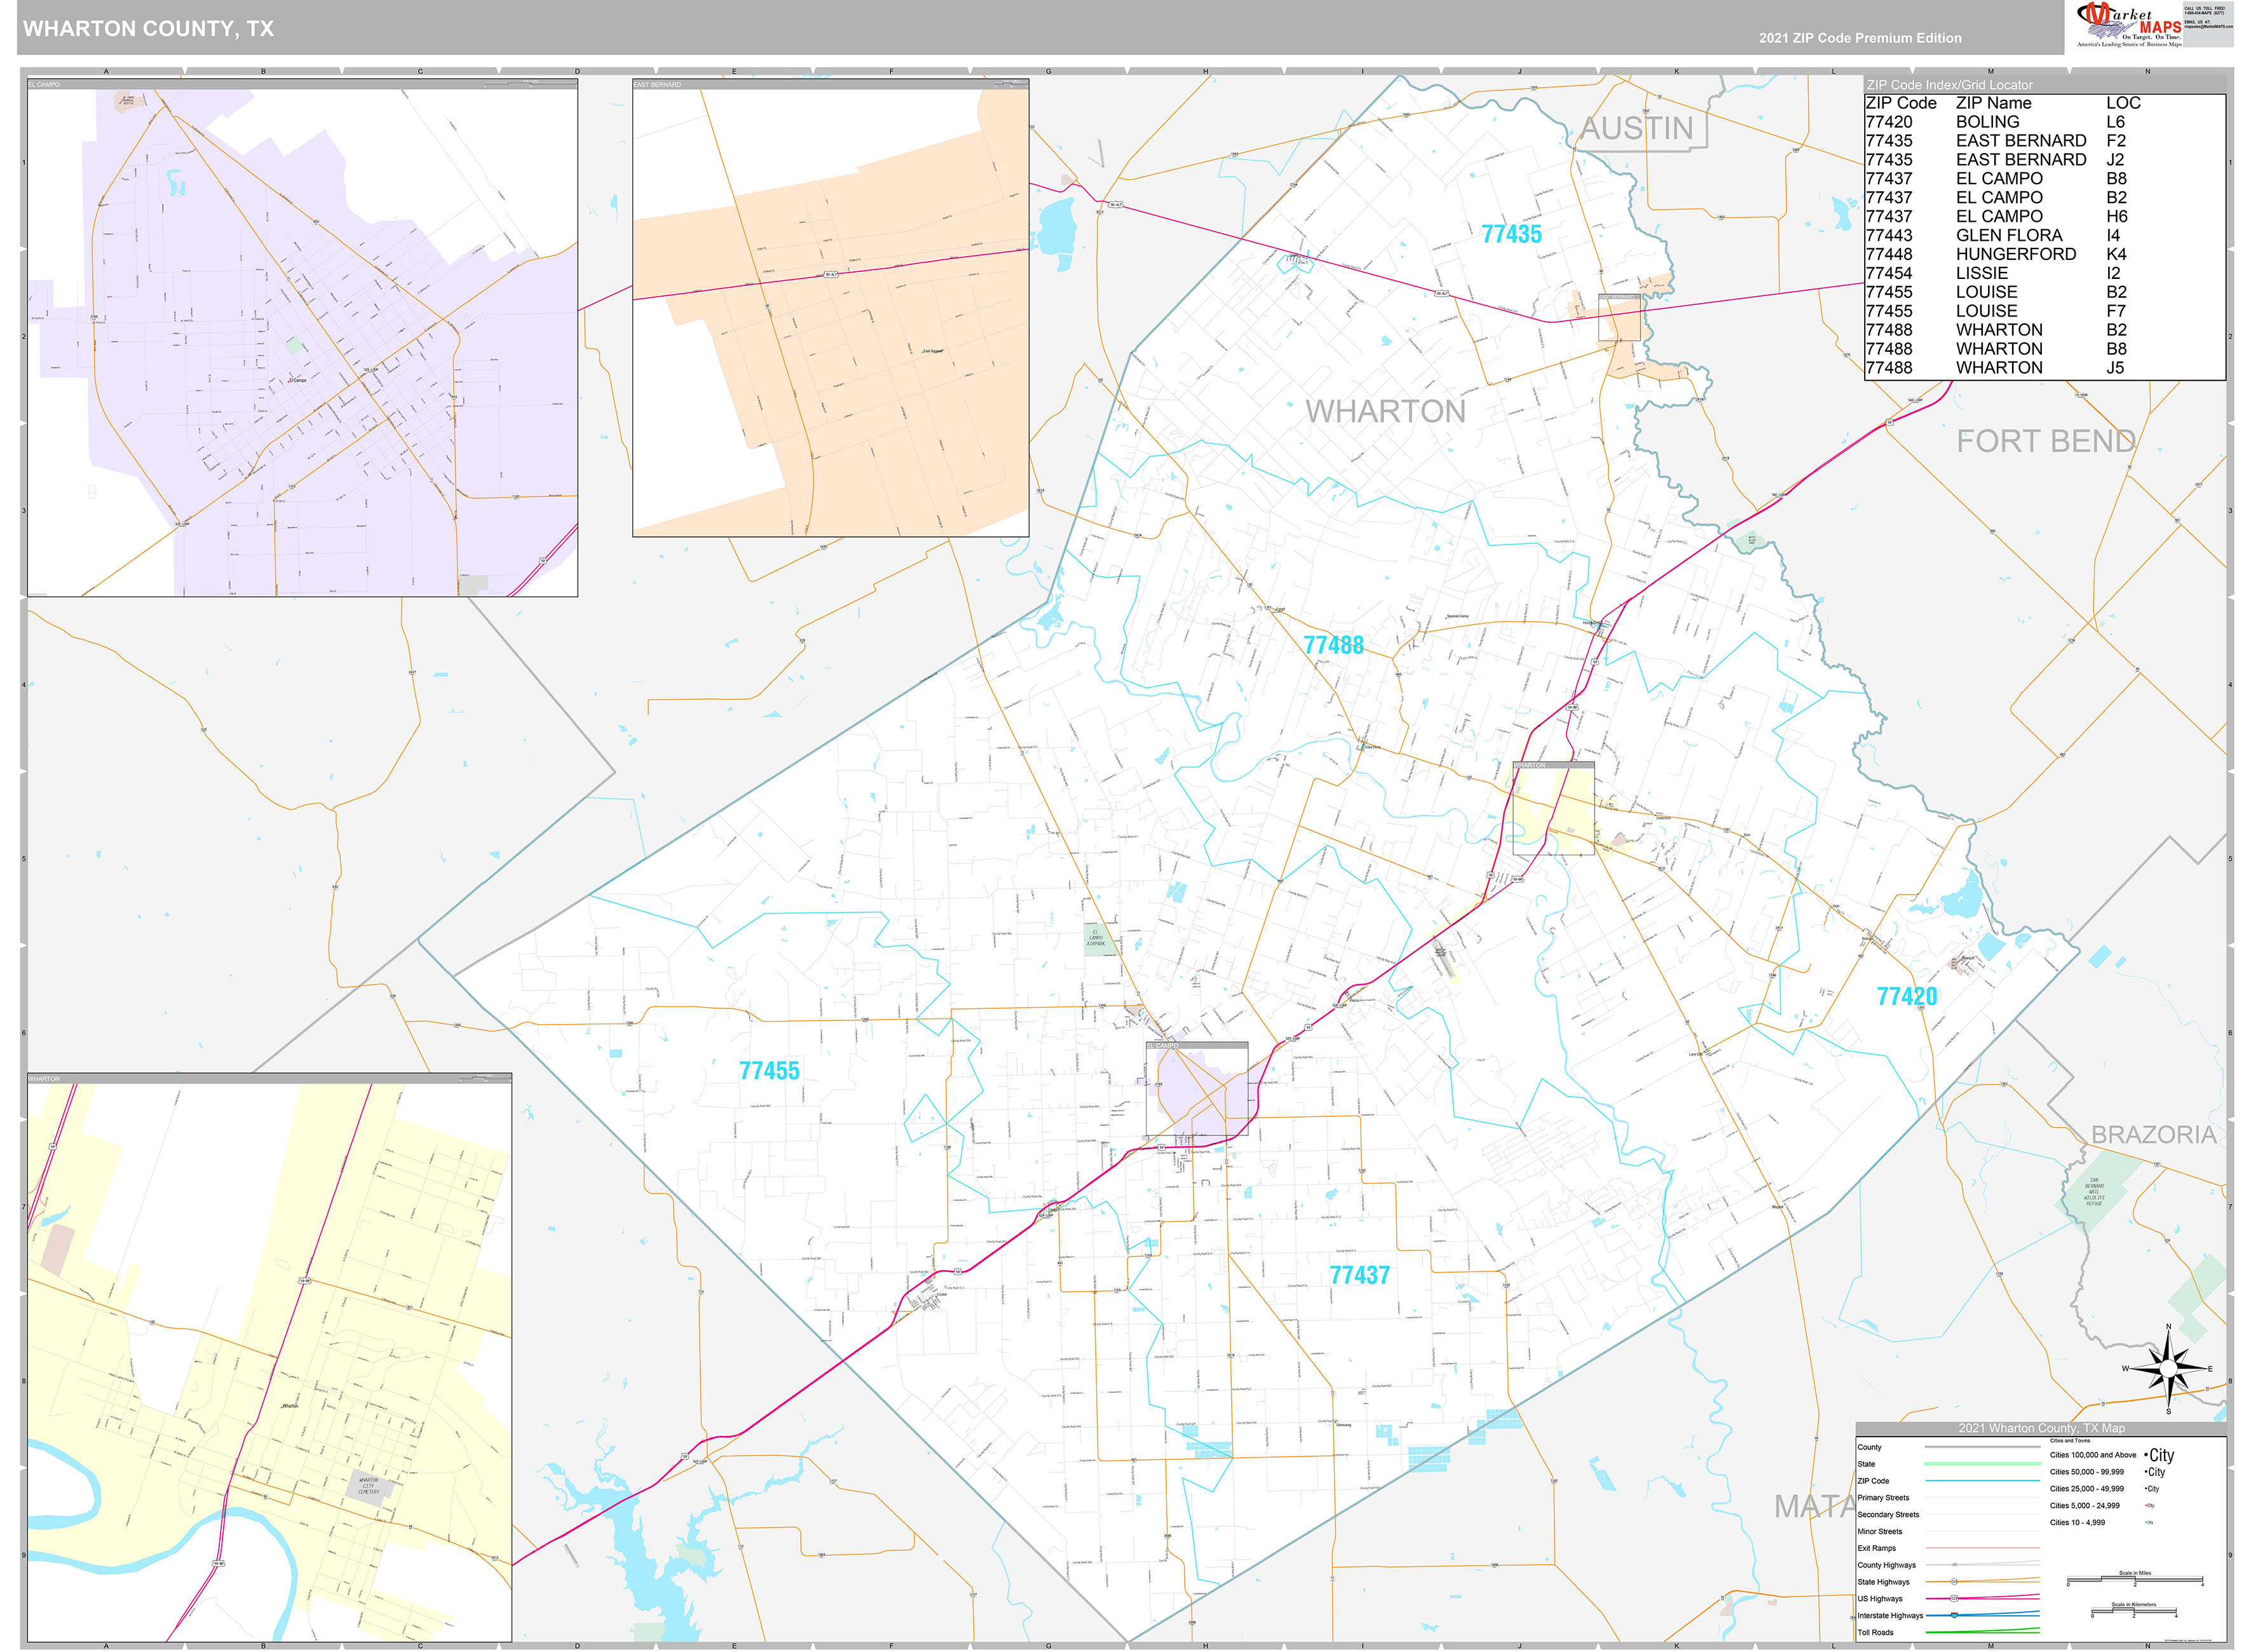The height and width of the screenshot is (1652, 2253).
Task: Click the large WHARTON county label
Action: click(x=1385, y=411)
